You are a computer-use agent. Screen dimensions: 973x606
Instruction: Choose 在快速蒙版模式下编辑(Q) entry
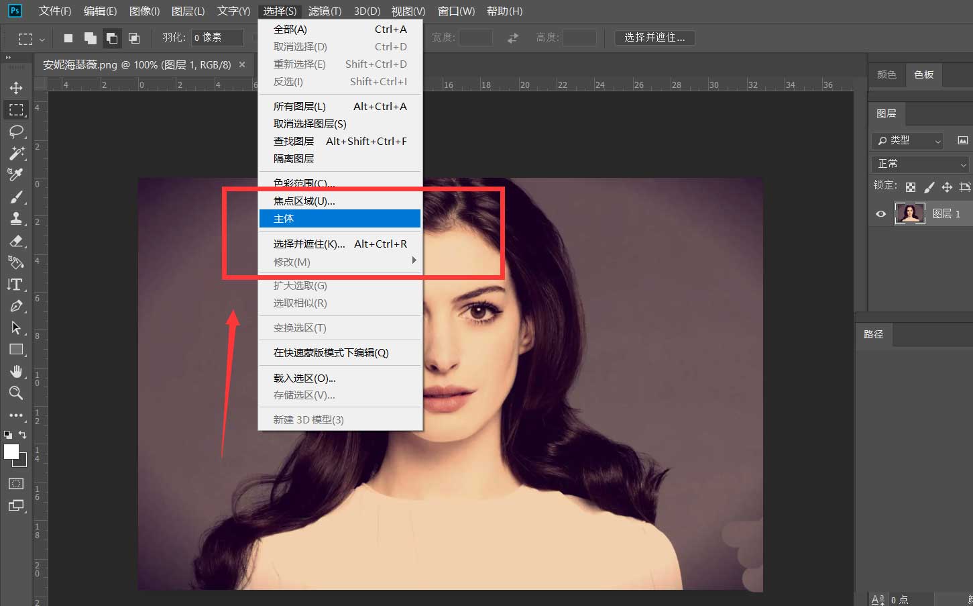pyautogui.click(x=340, y=352)
